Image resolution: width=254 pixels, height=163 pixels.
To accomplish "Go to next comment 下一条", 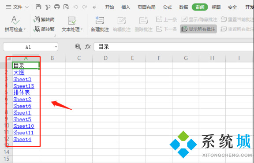I will [x=166, y=29].
